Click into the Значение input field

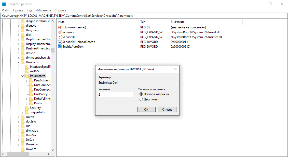pyautogui.click(x=115, y=94)
